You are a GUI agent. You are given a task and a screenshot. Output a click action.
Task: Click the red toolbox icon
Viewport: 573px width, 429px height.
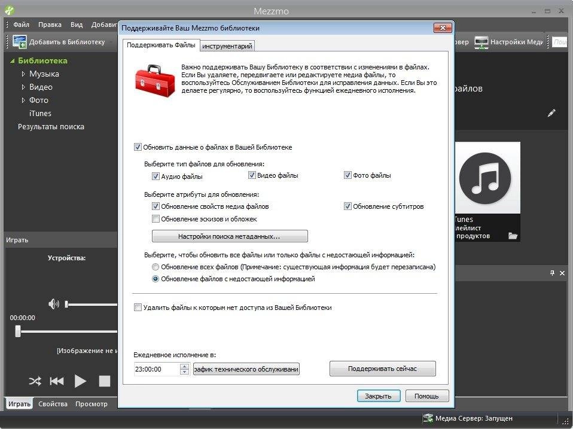point(155,81)
